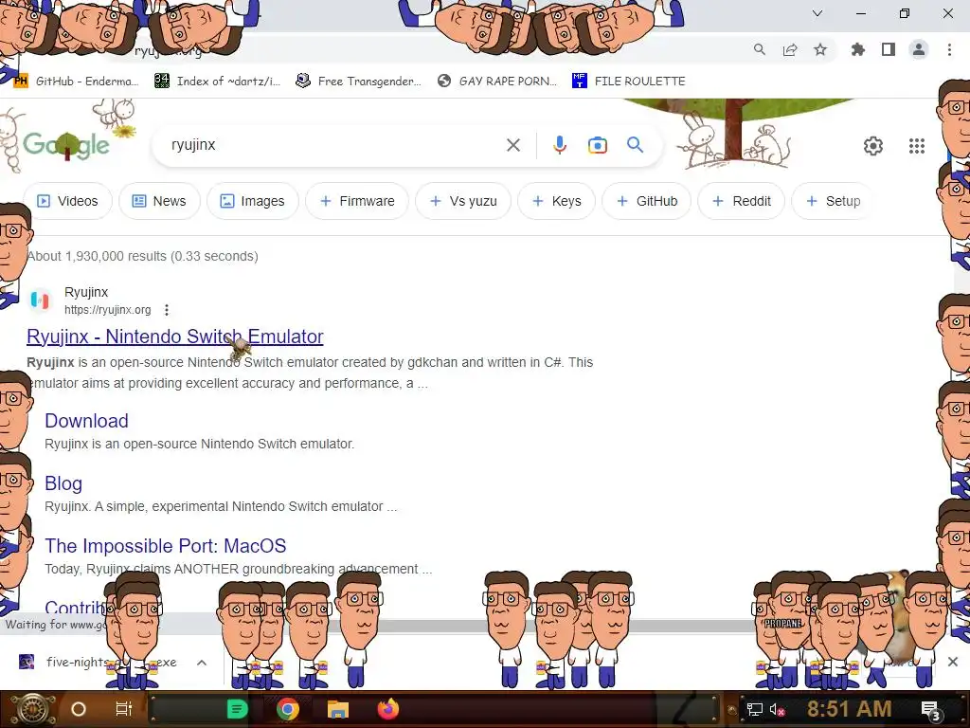
Task: Open the Download sitelink
Action: [86, 421]
